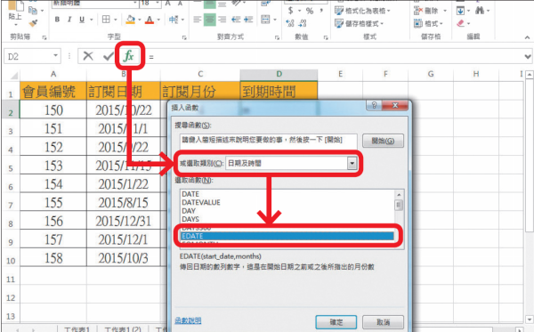The height and width of the screenshot is (332, 534).
Task: Click the Insert Function fx icon
Action: [129, 56]
